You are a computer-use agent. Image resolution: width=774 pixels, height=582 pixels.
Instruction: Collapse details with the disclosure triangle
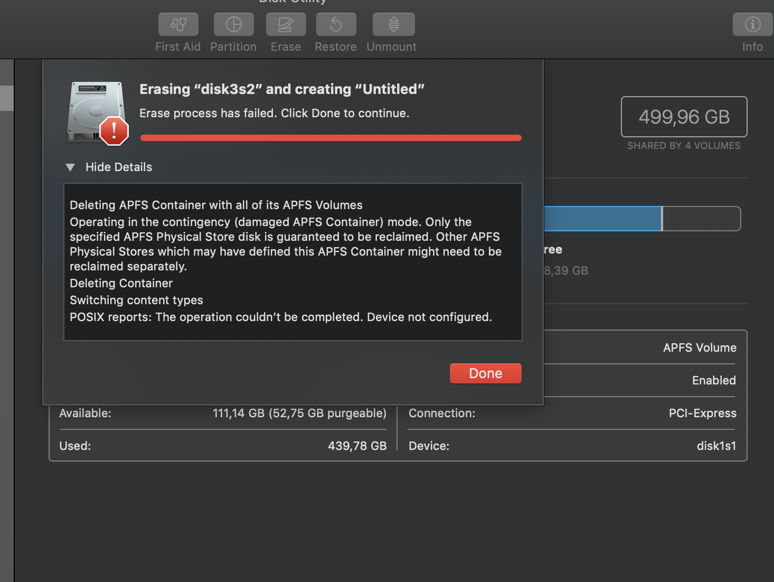point(70,167)
